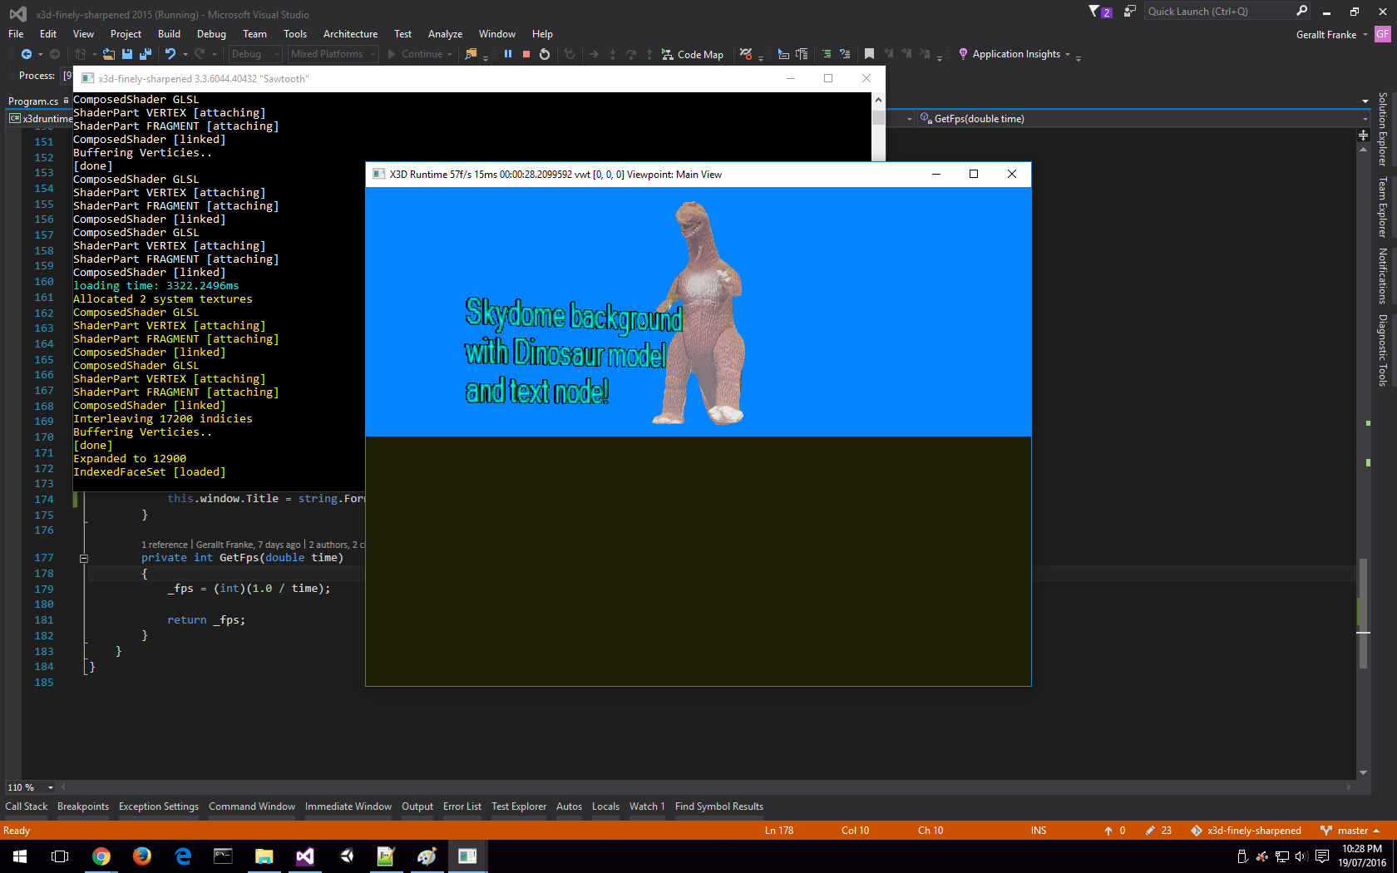Open the Immediate Window tab
This screenshot has height=873, width=1397.
[348, 806]
